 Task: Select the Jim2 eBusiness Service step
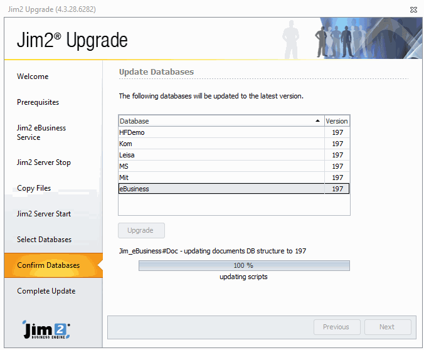[x=41, y=132]
